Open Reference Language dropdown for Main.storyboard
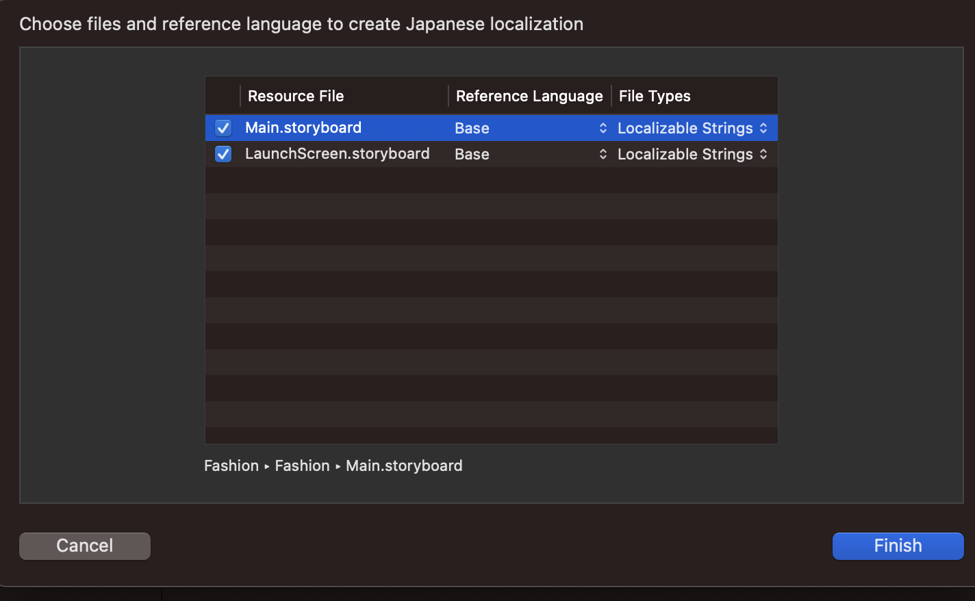Viewport: 975px width, 601px height. 531,128
